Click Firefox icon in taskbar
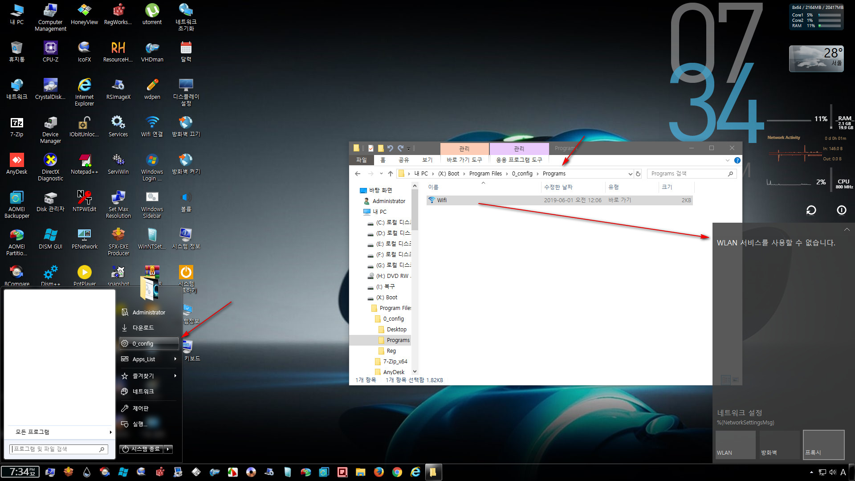 pyautogui.click(x=379, y=472)
